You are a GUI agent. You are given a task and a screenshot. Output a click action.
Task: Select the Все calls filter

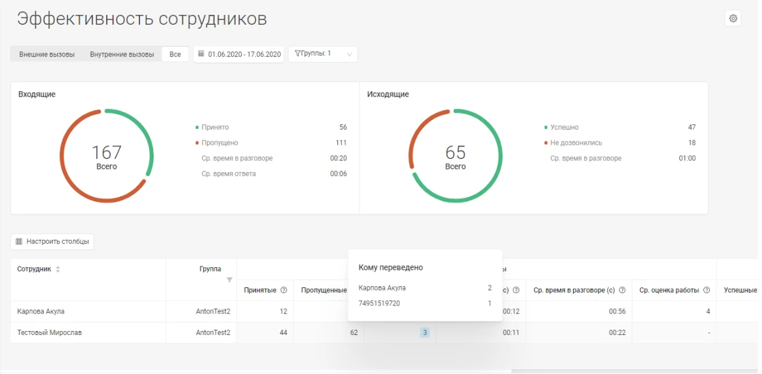point(175,54)
